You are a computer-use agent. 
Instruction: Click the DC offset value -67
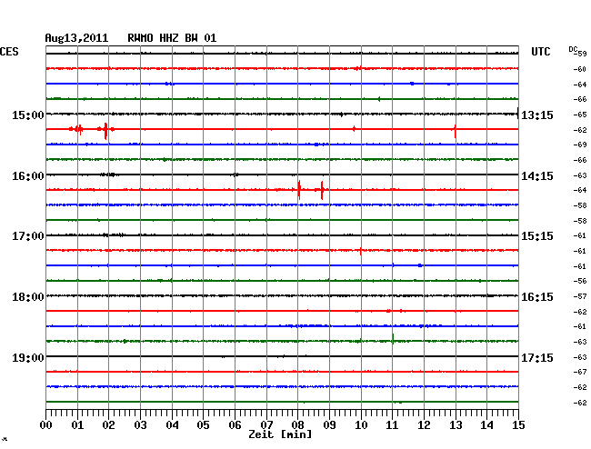pos(580,372)
